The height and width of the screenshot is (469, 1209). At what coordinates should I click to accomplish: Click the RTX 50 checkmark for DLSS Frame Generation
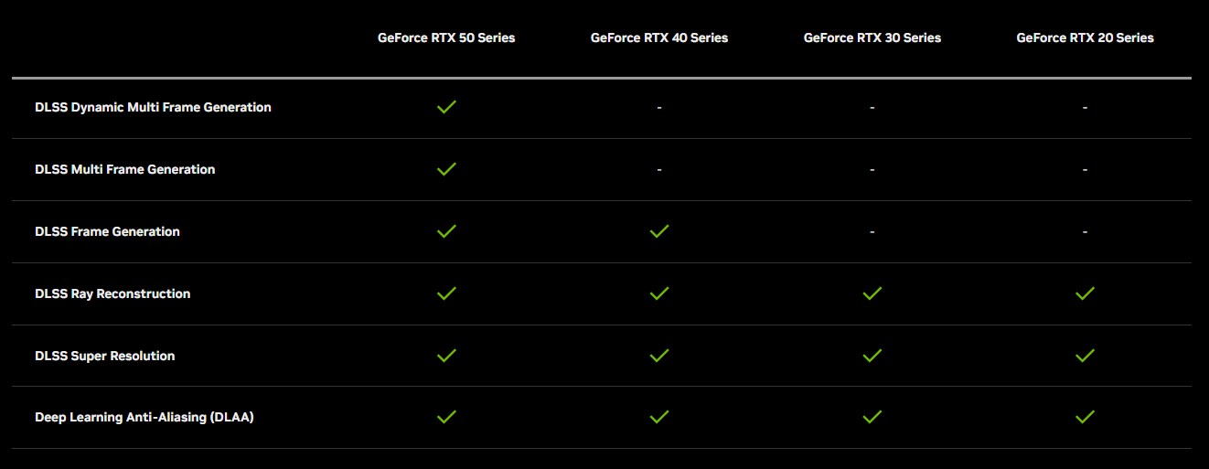tap(446, 231)
